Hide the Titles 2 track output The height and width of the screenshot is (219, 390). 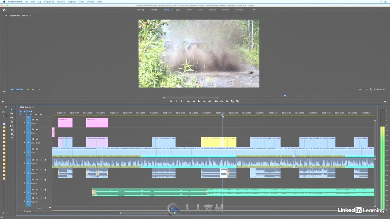pyautogui.click(x=37, y=120)
